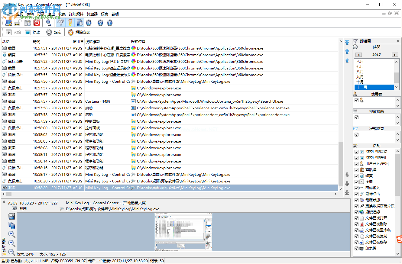Viewport: 402px width, 264px height.
Task: Click the 使用者 list up arrow
Action: pos(398,100)
